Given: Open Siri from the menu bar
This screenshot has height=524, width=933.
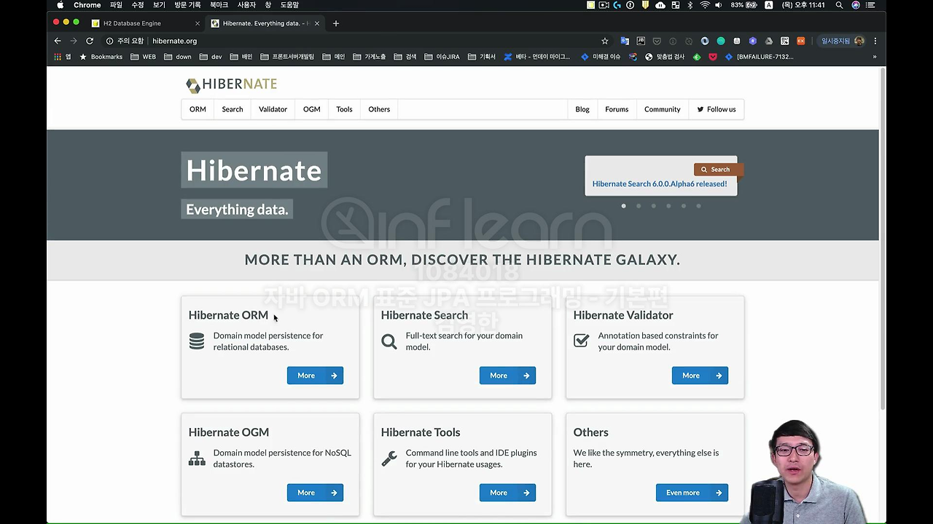Looking at the screenshot, I should tap(856, 5).
